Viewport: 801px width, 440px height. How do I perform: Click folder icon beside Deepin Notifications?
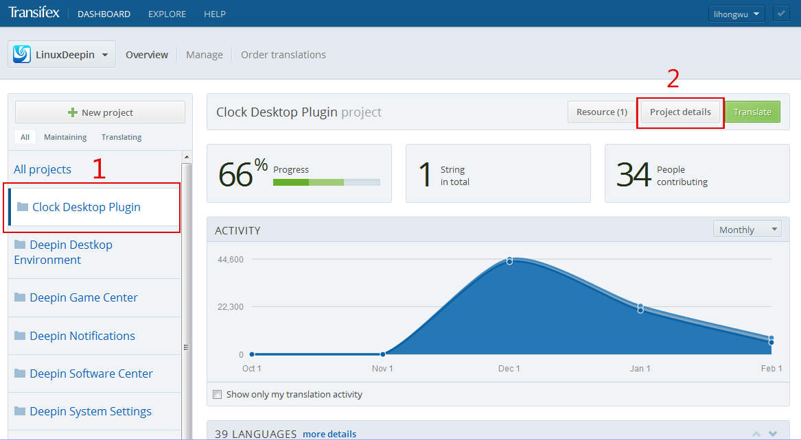tap(20, 335)
